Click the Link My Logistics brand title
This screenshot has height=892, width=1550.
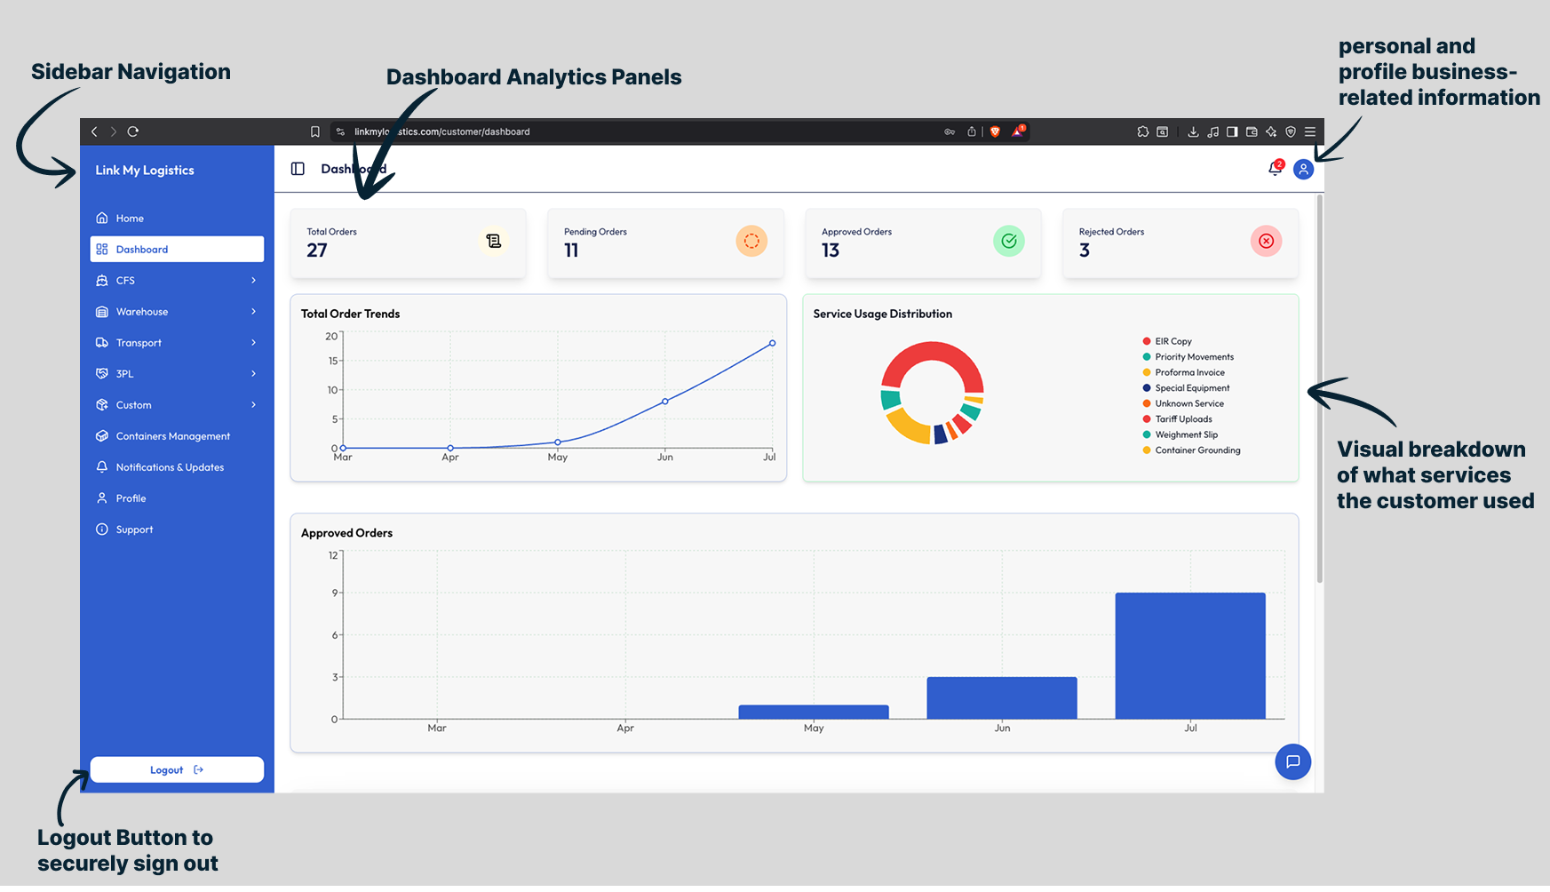coord(145,171)
